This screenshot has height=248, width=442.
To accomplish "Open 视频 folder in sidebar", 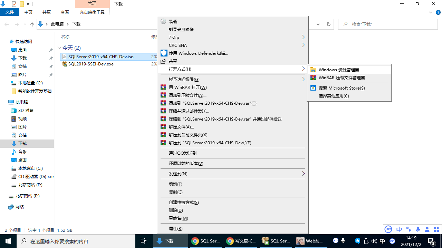I will point(22,118).
